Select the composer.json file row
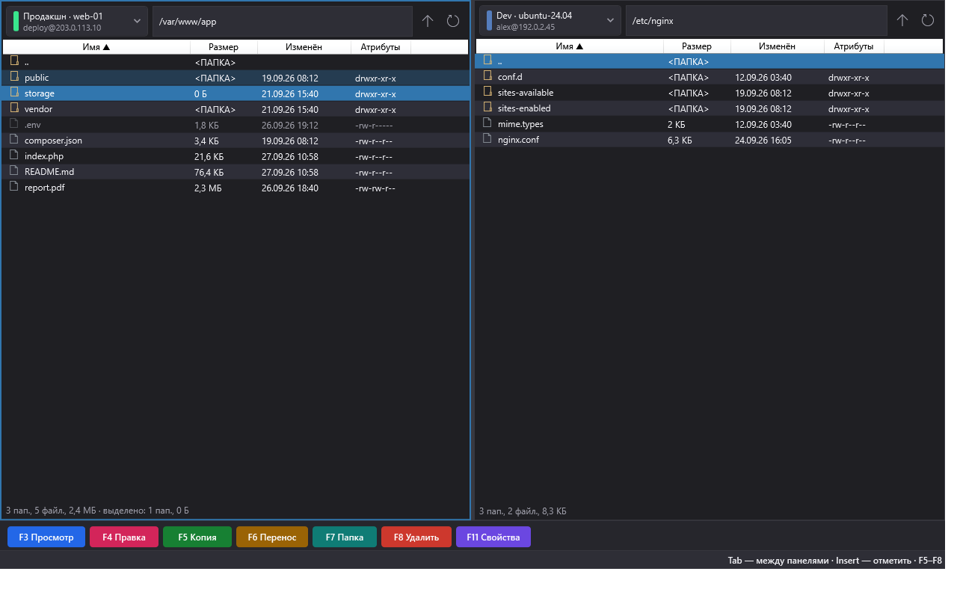Image resolution: width=957 pixels, height=598 pixels. 236,141
